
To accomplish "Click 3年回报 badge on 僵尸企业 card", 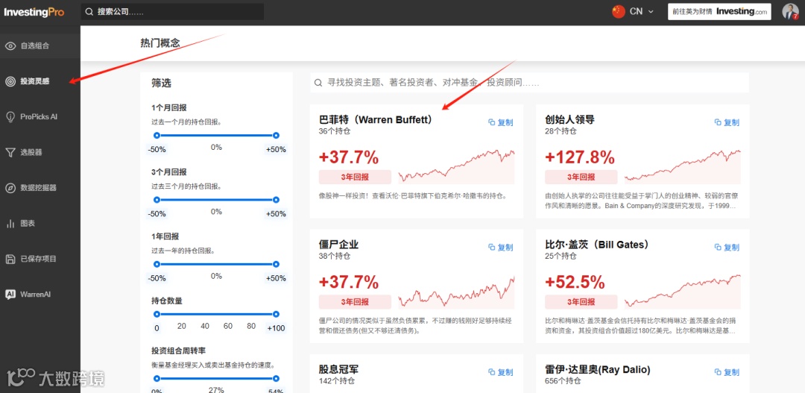I will [x=355, y=302].
